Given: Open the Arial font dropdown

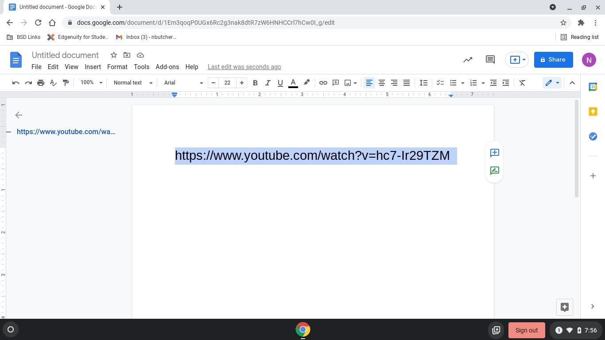Looking at the screenshot, I should [x=183, y=83].
